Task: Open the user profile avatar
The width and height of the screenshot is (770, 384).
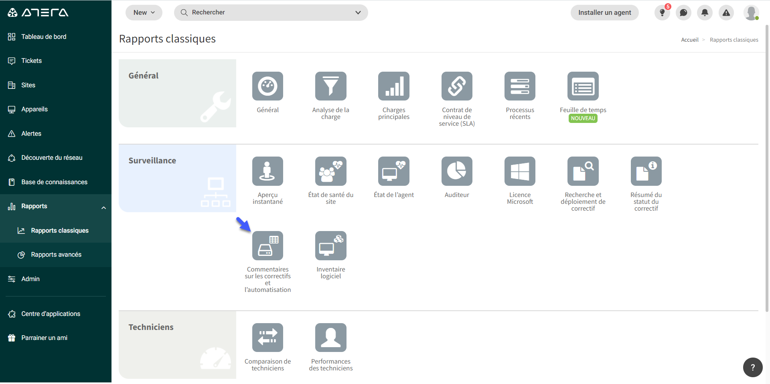Action: (751, 13)
